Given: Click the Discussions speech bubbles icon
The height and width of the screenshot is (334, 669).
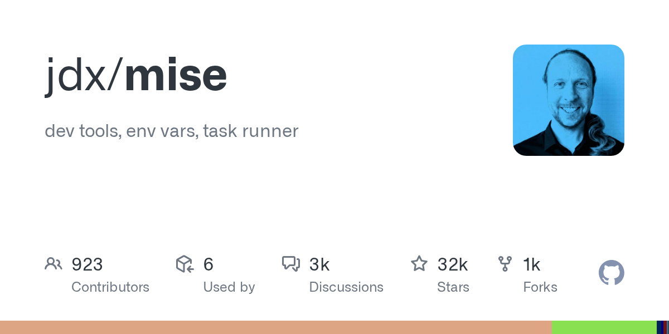Looking at the screenshot, I should 291,264.
